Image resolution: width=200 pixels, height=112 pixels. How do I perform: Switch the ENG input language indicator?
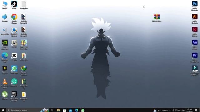point(183,110)
